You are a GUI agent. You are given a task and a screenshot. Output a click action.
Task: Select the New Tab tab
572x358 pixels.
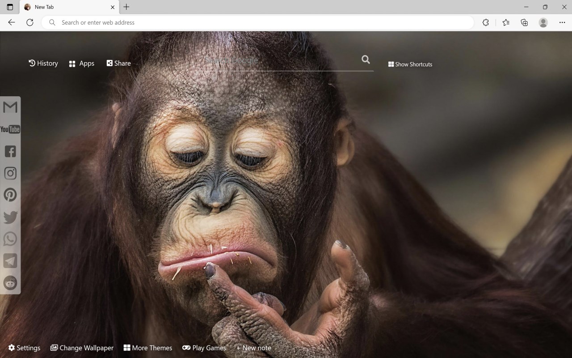69,7
